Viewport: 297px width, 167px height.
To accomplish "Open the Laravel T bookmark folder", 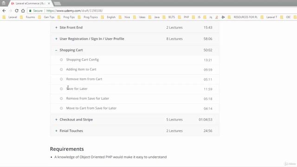I will (269, 17).
